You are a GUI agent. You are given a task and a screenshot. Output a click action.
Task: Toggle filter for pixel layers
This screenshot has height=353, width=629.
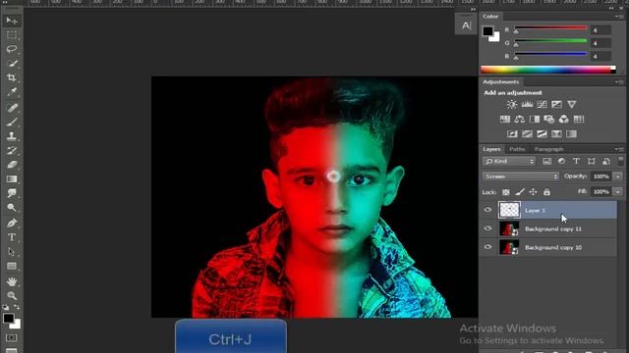(x=546, y=161)
